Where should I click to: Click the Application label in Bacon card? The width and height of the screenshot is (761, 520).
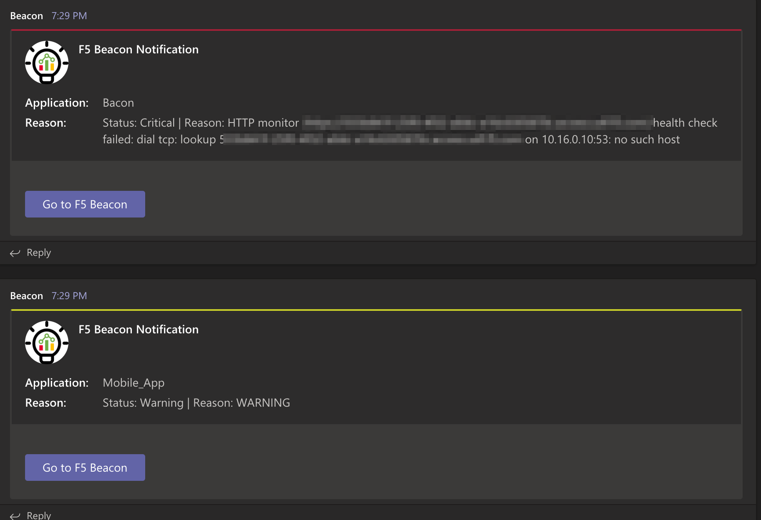[x=57, y=103]
